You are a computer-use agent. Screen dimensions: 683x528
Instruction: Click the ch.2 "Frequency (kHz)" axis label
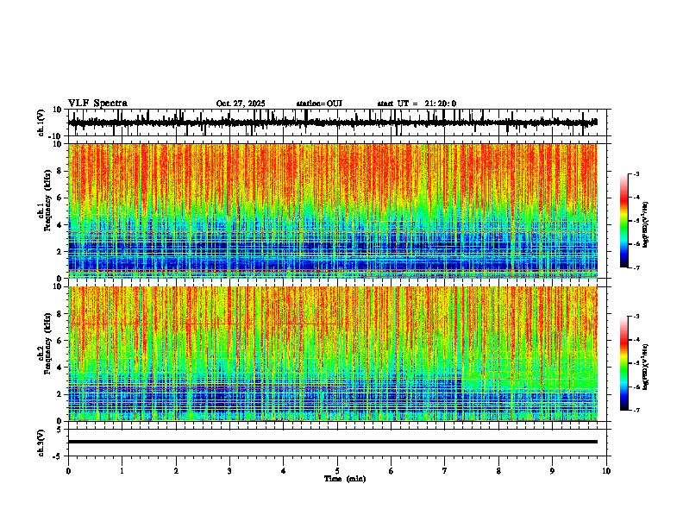tap(47, 343)
